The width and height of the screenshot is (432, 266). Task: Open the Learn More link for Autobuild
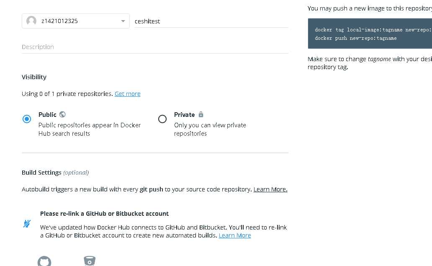270,189
